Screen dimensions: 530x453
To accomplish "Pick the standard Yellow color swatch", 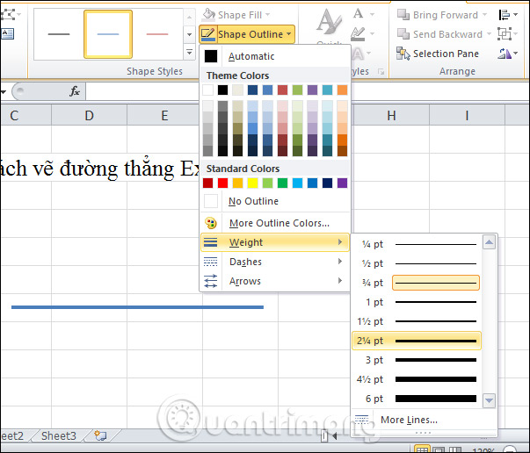I will (x=252, y=183).
